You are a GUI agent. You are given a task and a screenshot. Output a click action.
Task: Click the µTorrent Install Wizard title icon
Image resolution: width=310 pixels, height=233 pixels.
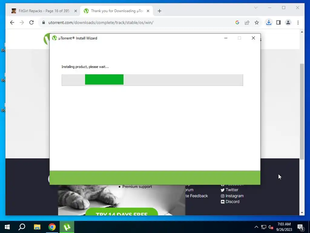point(54,38)
